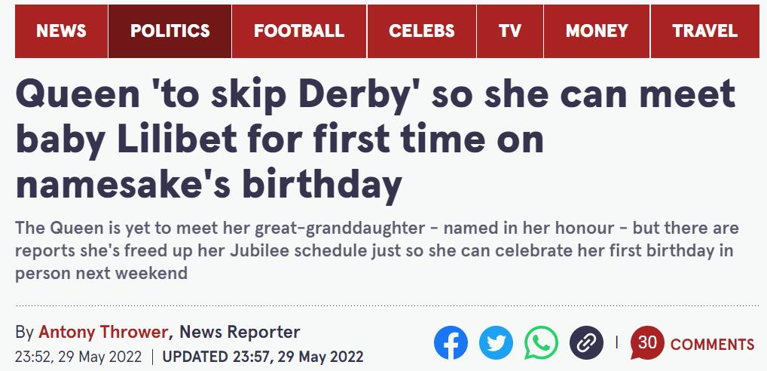Open the Football section
Viewport: 767px width, 371px height.
299,31
